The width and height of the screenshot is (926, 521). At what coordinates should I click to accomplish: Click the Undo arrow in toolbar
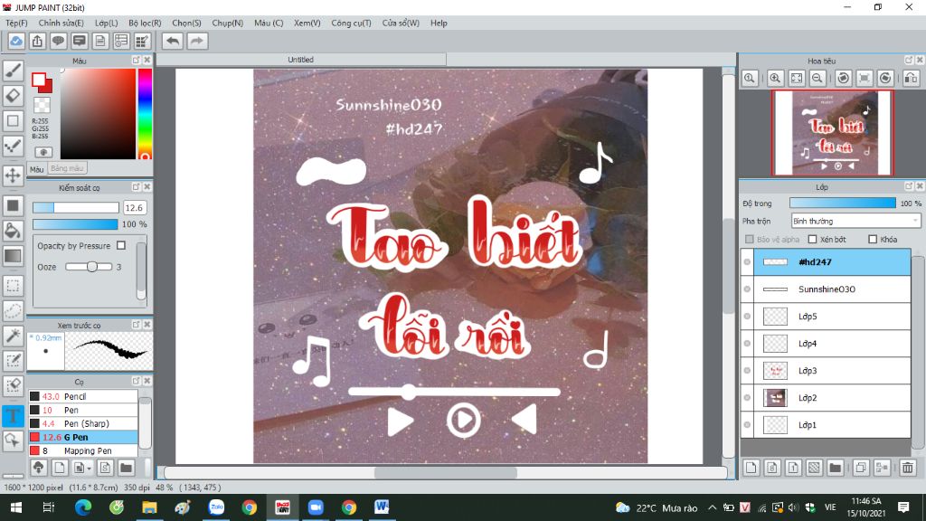(173, 41)
